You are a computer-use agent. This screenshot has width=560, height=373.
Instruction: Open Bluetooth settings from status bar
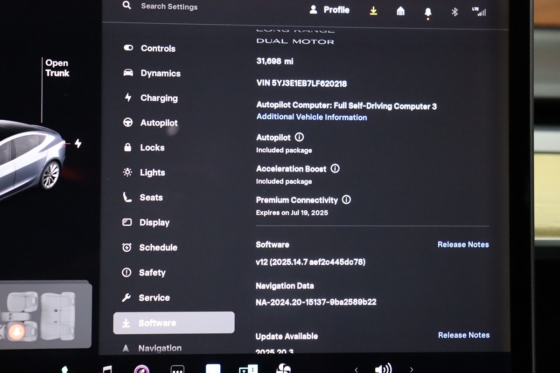coord(455,12)
